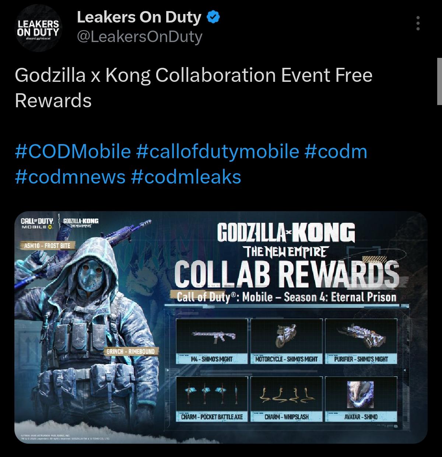Open the #codmnews hashtag
This screenshot has height=457, width=442.
70,177
